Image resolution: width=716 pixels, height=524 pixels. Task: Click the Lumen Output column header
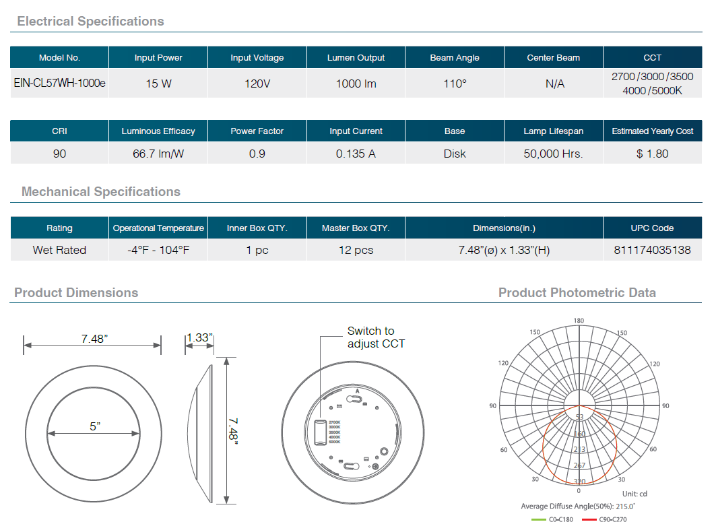click(356, 58)
